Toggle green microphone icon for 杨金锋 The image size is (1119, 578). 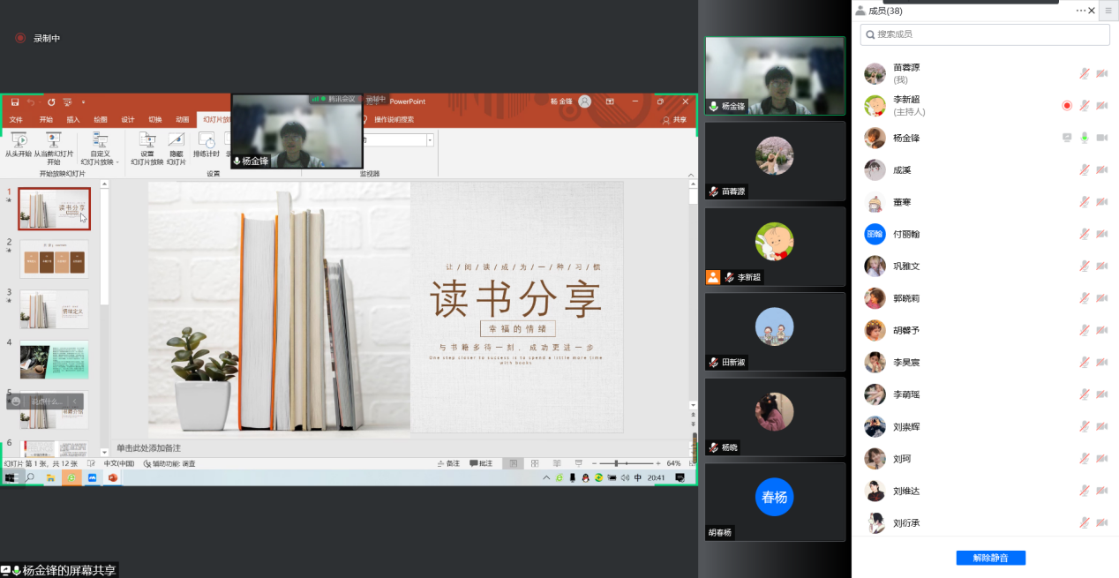(x=1085, y=138)
